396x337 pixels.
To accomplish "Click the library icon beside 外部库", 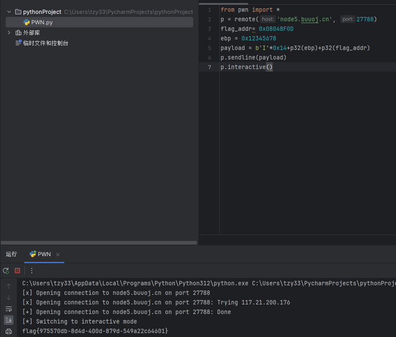I will tap(18, 33).
